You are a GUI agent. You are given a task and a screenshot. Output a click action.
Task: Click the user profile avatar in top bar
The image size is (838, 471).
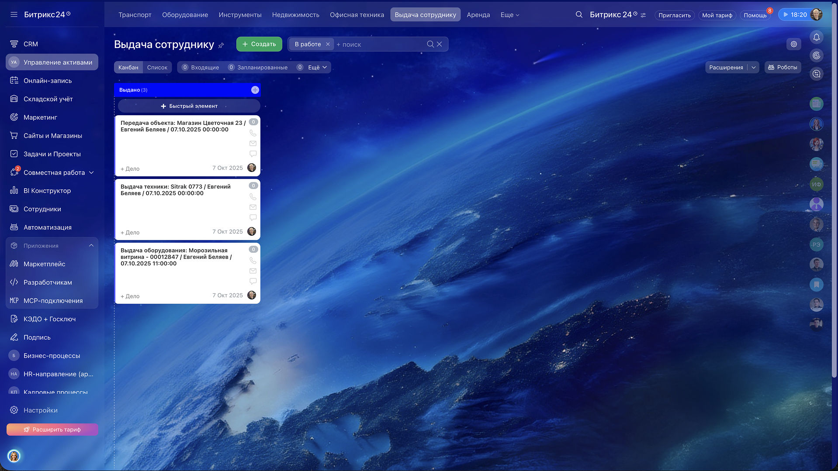pyautogui.click(x=816, y=14)
